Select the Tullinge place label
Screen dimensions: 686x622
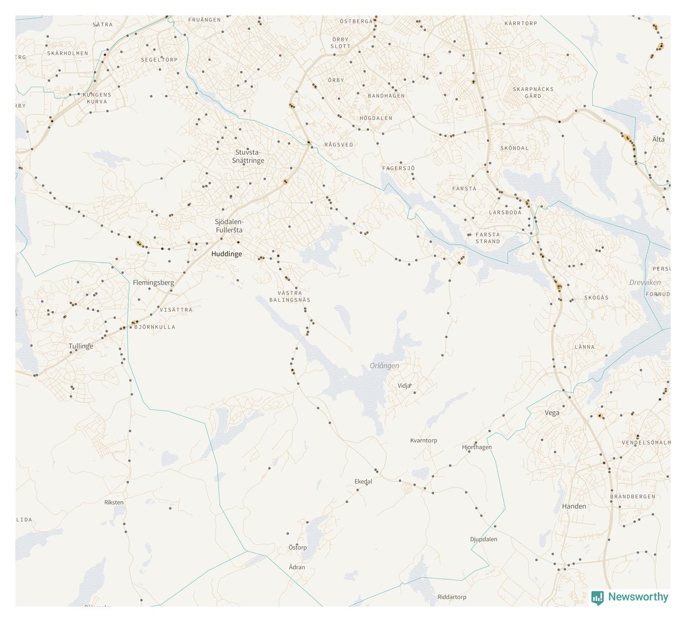point(81,346)
